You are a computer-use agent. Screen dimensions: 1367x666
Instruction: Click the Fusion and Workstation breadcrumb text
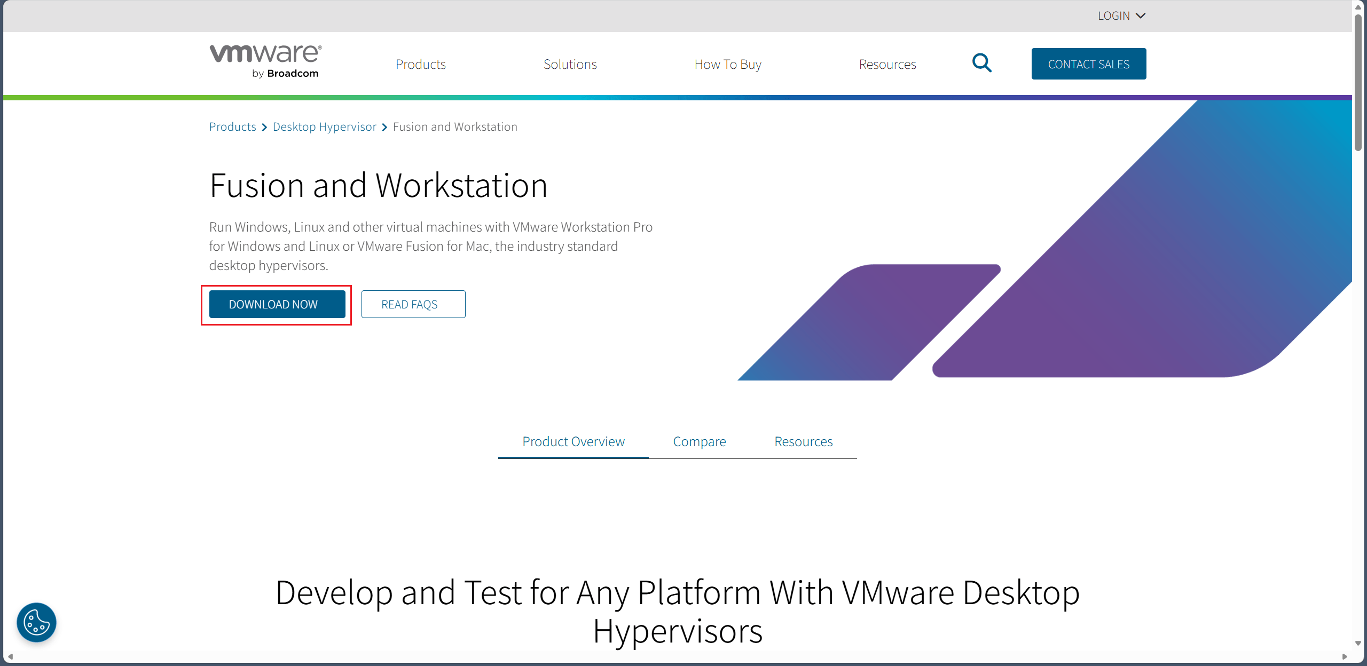pyautogui.click(x=455, y=126)
